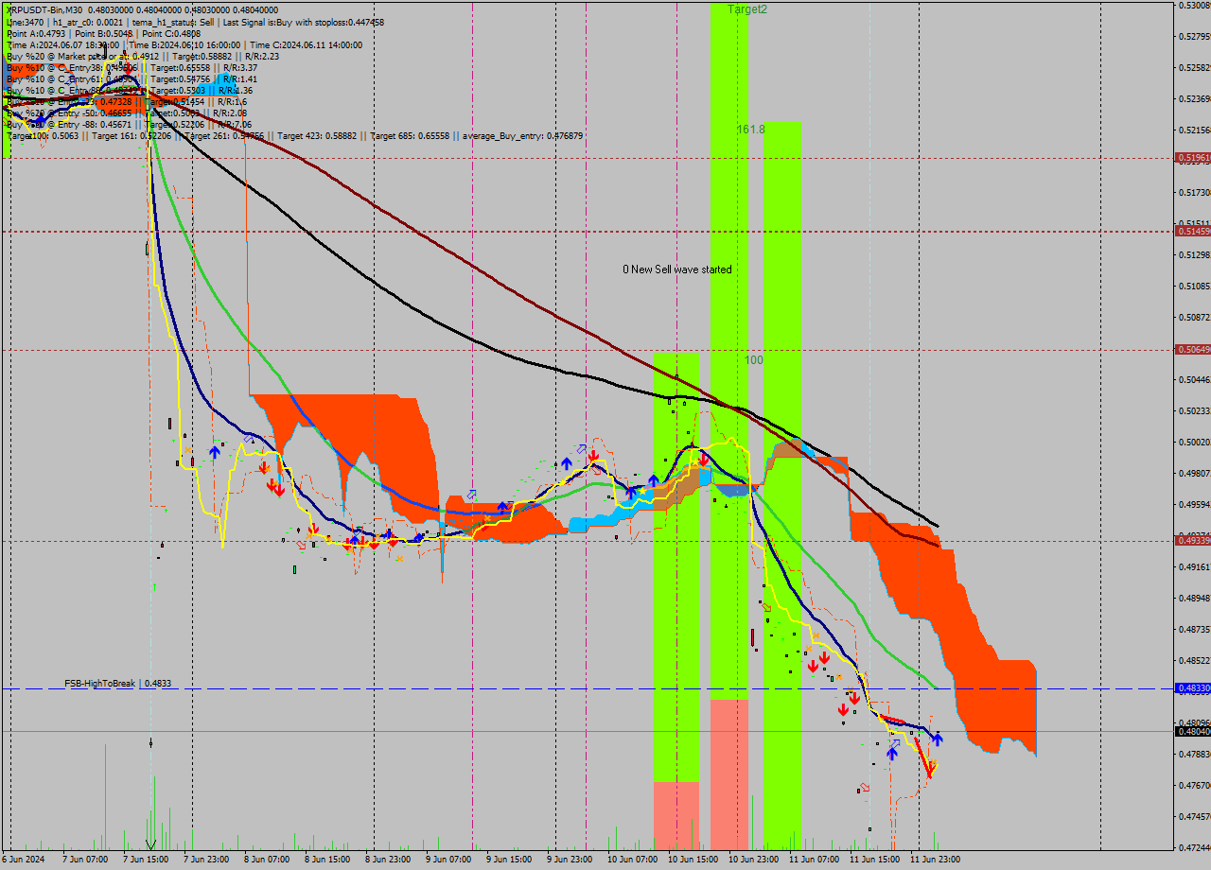This screenshot has width=1211, height=870.
Task: Click the red 0.51459 price tag on the axis
Action: [1193, 231]
